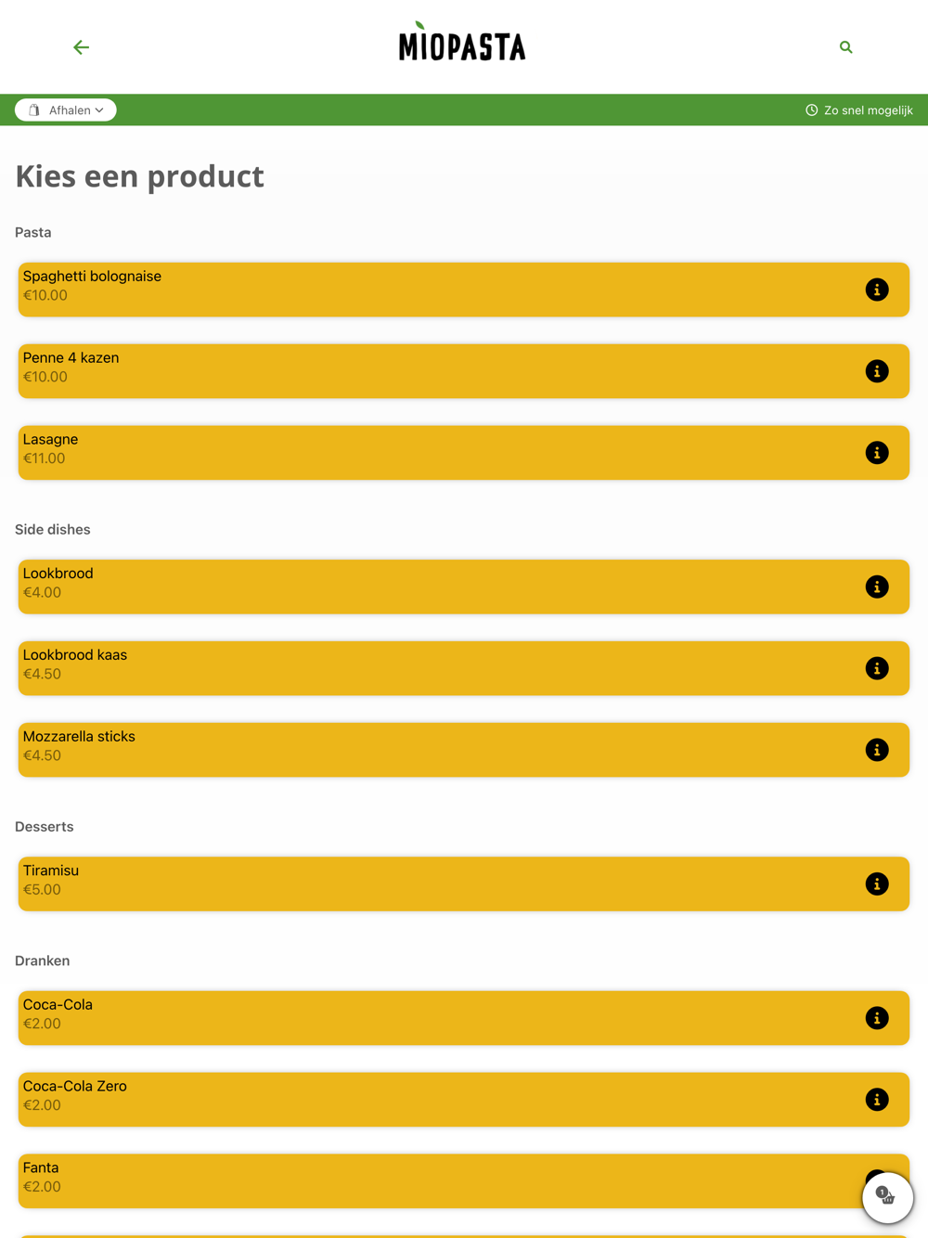View info icon for Penne 4 kazen
Viewport: 928px width, 1238px height.
[876, 371]
